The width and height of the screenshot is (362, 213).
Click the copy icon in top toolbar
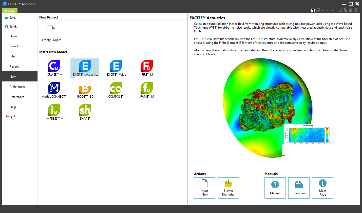coord(346,10)
